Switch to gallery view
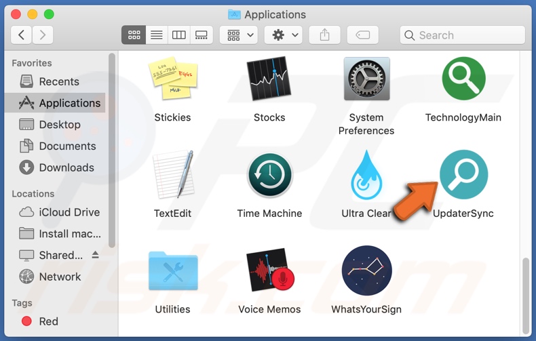 tap(202, 35)
